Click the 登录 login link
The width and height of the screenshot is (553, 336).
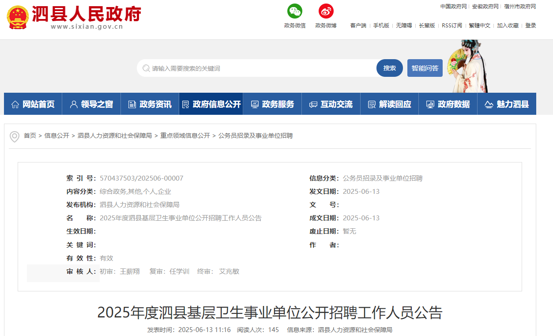(x=530, y=26)
